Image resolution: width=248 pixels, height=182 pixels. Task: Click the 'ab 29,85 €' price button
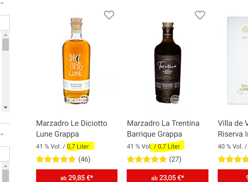(77, 177)
